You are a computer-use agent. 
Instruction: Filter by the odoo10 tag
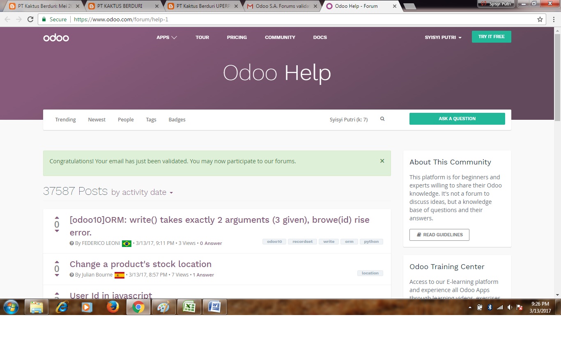pos(274,242)
